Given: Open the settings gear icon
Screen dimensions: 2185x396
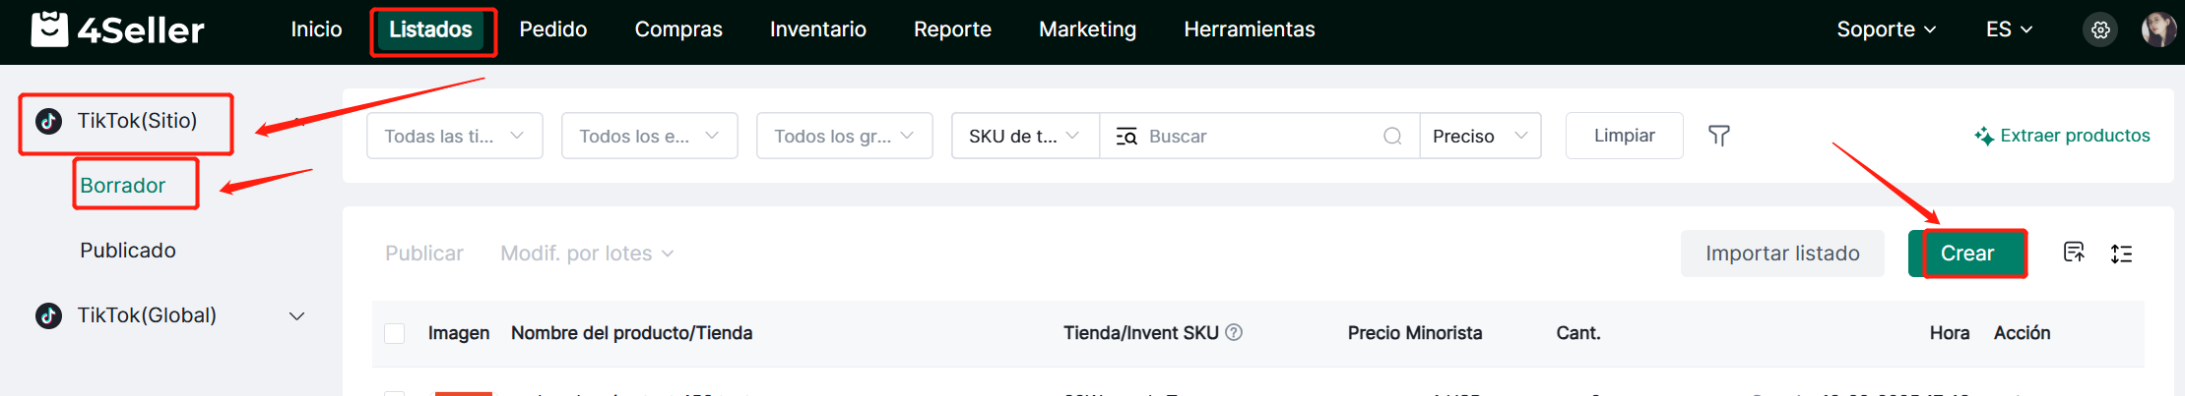Looking at the screenshot, I should click(x=2100, y=29).
